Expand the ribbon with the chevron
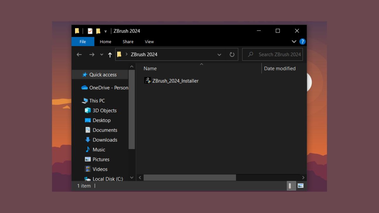 click(x=294, y=42)
